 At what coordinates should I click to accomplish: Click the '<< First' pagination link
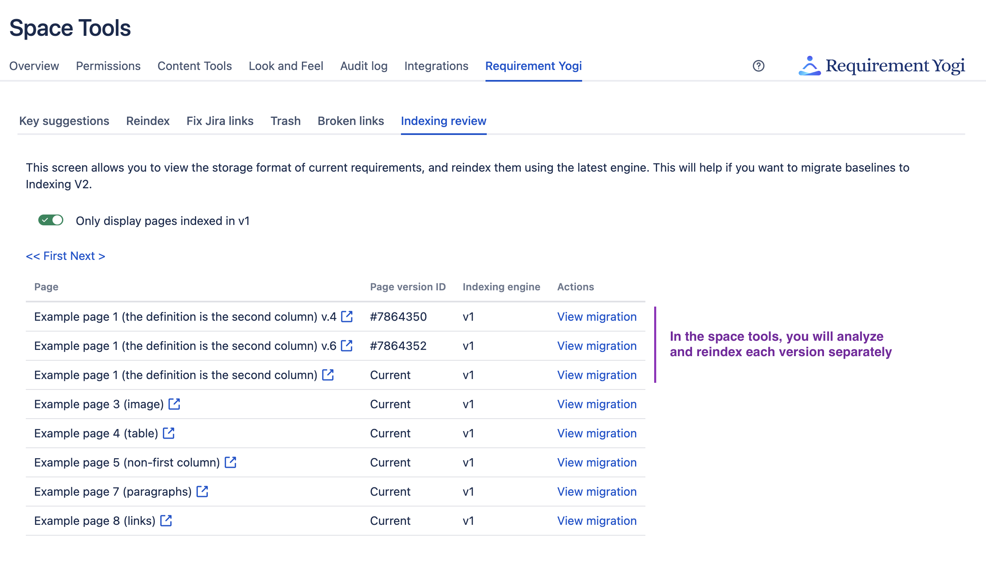tap(48, 256)
